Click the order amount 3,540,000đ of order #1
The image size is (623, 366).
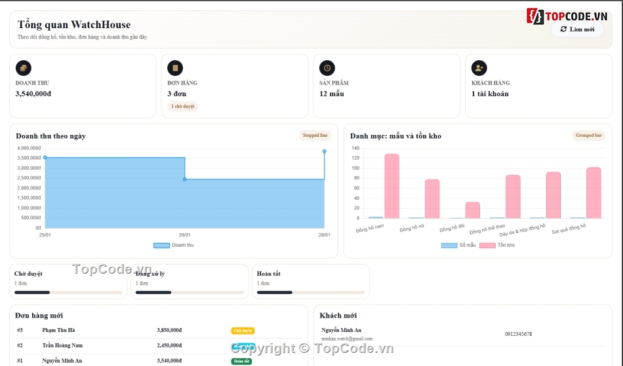(169, 361)
